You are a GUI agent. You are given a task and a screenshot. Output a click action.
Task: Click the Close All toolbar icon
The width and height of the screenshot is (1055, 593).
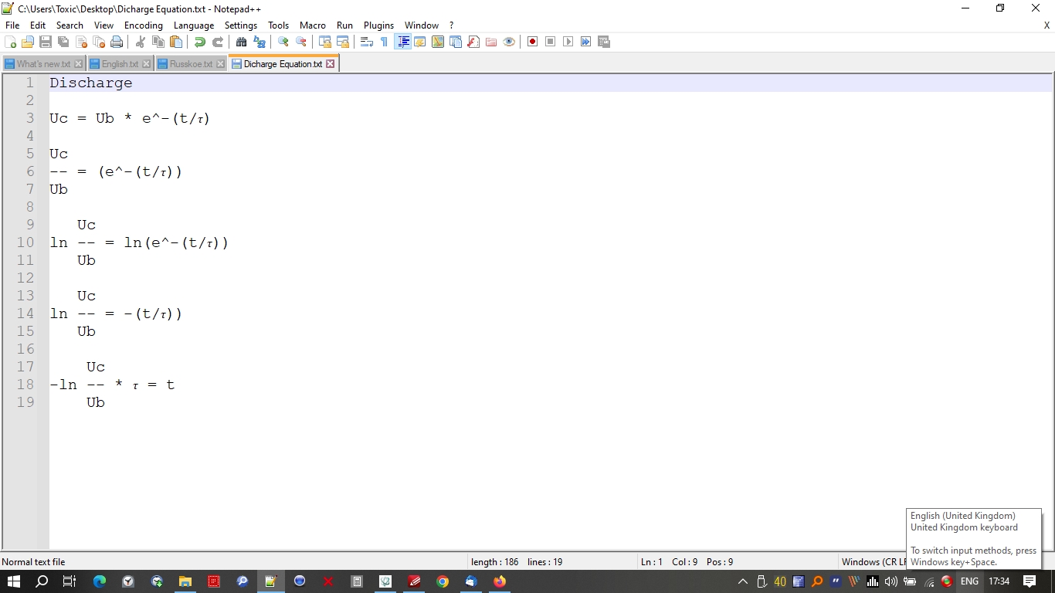pyautogui.click(x=99, y=42)
